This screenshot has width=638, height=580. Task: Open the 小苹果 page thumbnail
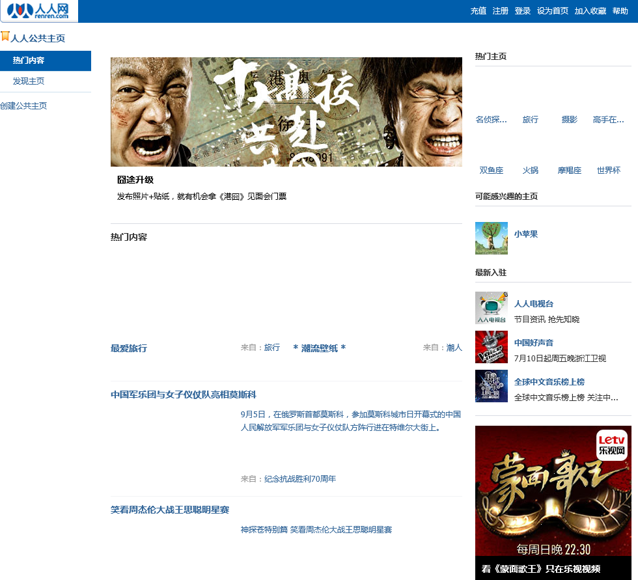(x=491, y=238)
